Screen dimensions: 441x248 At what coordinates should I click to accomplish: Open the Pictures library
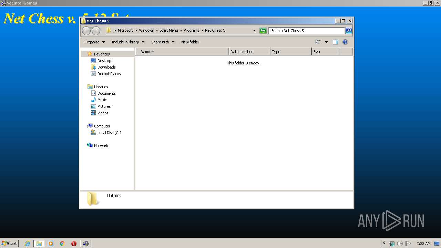coord(104,106)
